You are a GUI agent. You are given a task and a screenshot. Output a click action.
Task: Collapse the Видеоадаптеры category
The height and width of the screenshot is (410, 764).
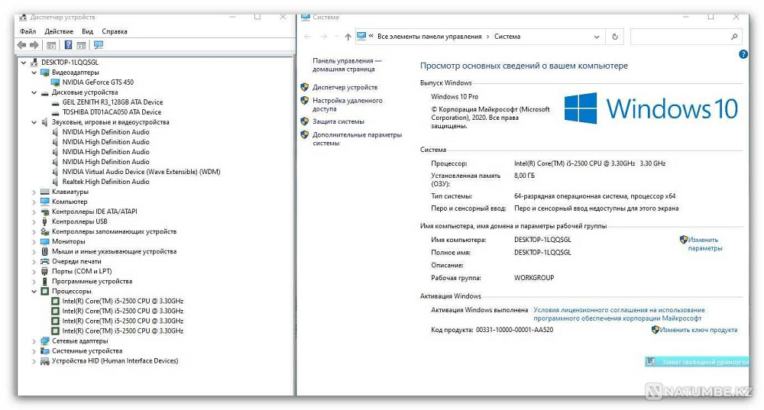click(x=34, y=73)
